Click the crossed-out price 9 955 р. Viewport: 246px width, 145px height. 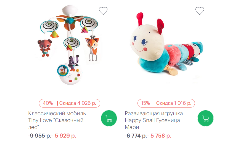pyautogui.click(x=41, y=136)
